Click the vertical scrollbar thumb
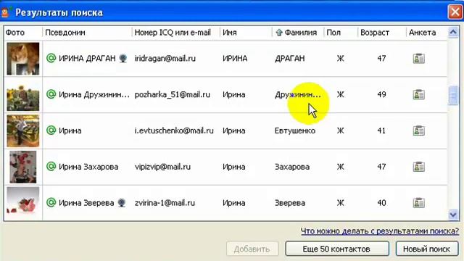This screenshot has width=464, height=261. click(453, 95)
